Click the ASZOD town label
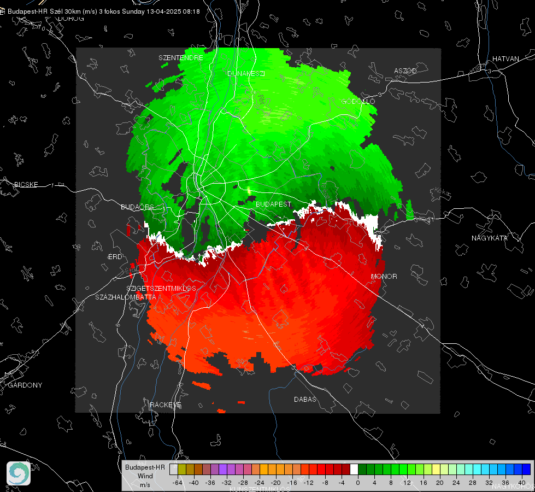The image size is (535, 492). 405,71
